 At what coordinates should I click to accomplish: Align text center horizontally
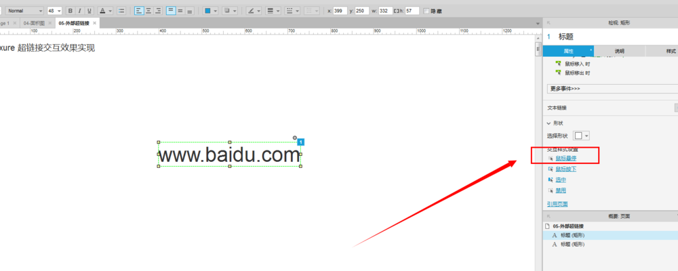point(148,11)
